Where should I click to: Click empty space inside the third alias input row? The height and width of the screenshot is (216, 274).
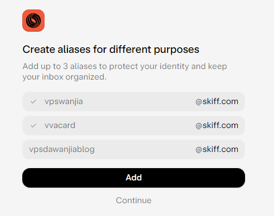[145, 149]
